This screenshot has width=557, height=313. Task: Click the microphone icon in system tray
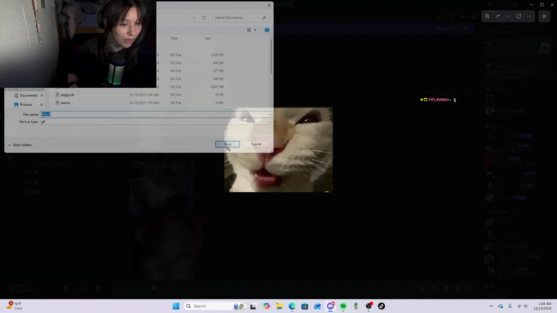(510, 306)
